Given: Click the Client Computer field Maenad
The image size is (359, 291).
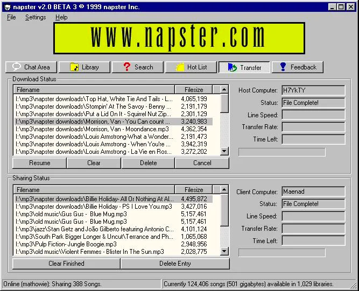Looking at the screenshot, I should pos(313,191).
